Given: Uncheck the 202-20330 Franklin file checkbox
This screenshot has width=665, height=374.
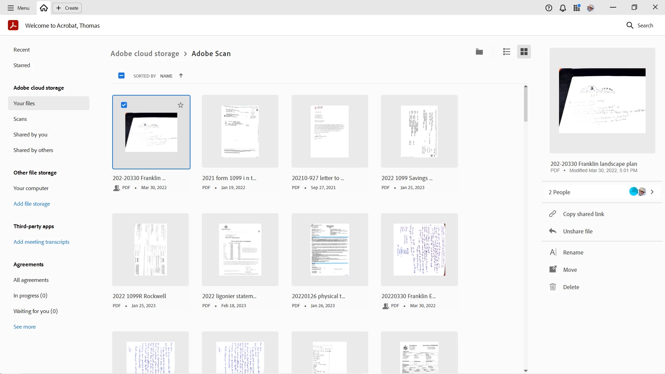Looking at the screenshot, I should pos(124,105).
